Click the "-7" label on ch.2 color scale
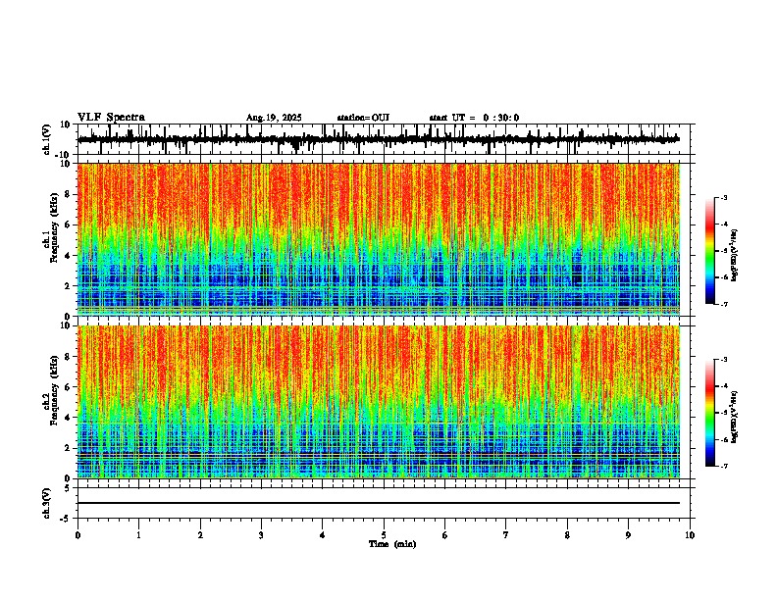This screenshot has height=600, width=777. point(724,467)
